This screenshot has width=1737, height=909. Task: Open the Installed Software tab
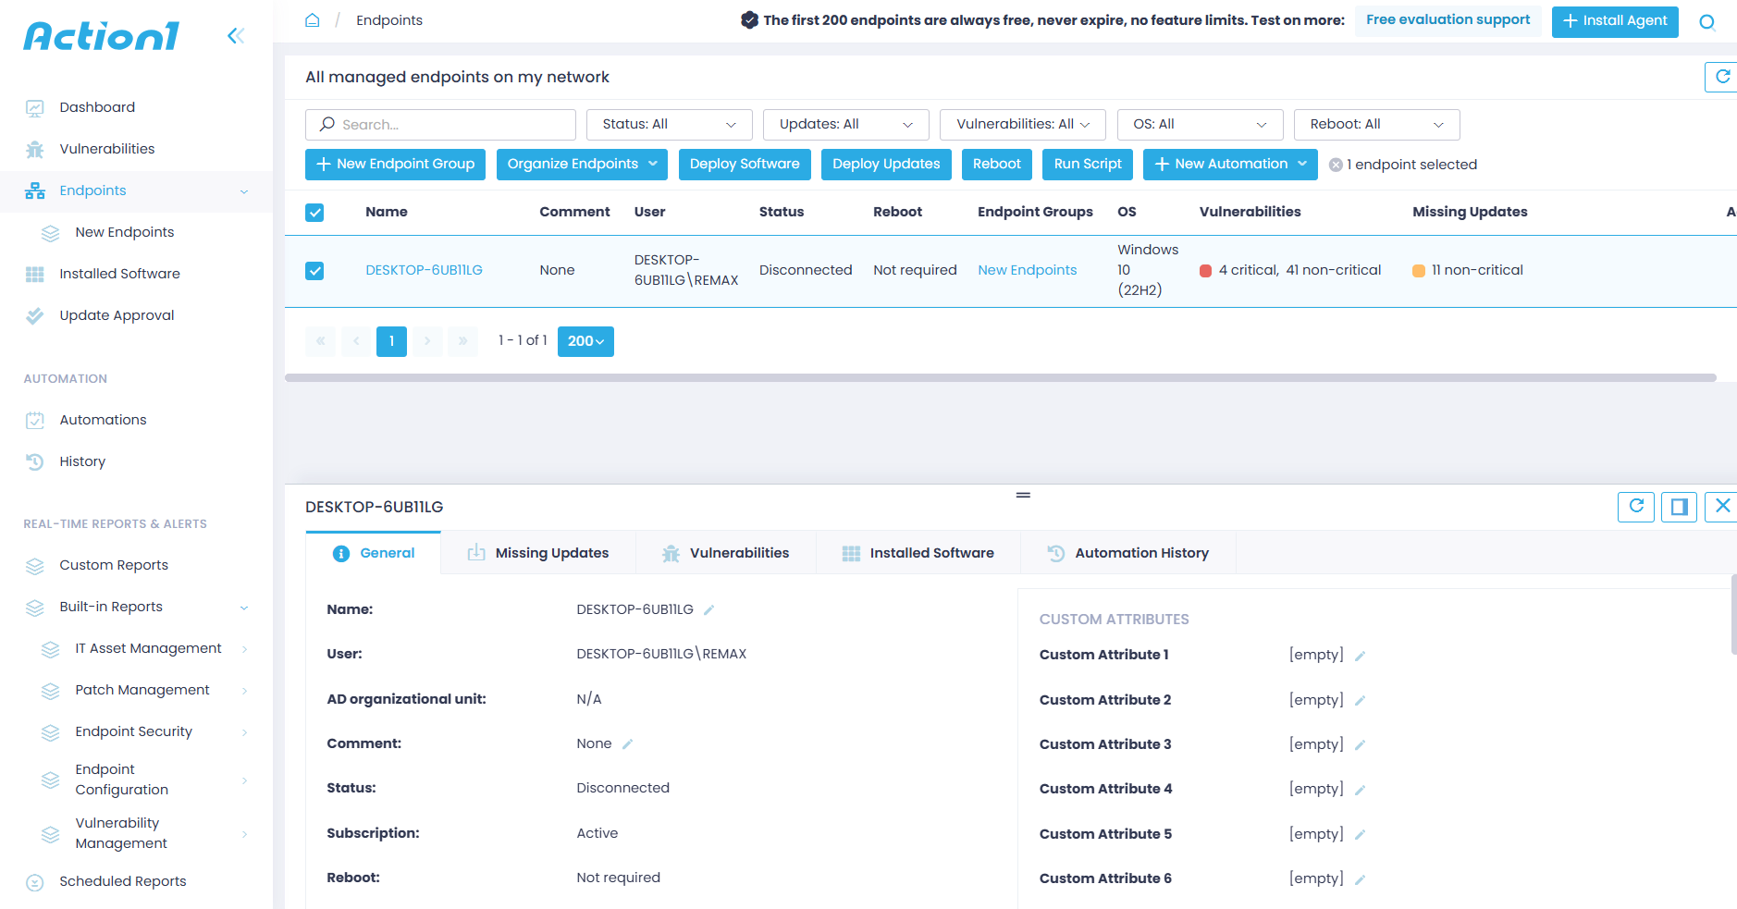coord(918,553)
